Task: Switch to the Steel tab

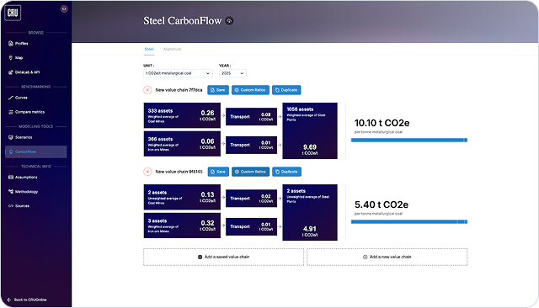Action: point(149,49)
